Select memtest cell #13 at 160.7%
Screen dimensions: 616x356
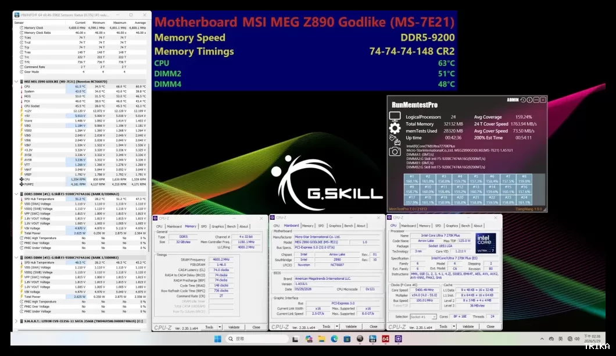click(476, 190)
